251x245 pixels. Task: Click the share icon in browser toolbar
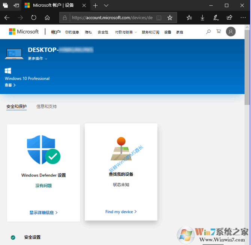(229, 18)
